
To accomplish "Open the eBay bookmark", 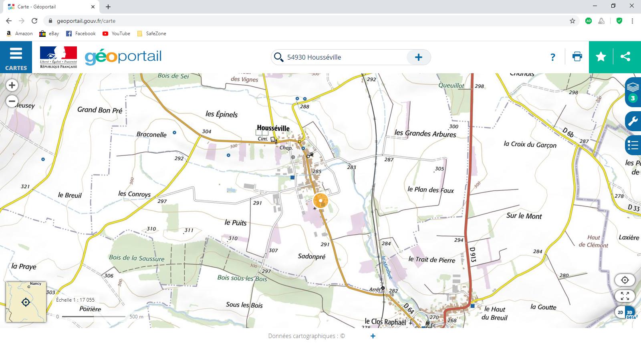I will click(x=49, y=34).
